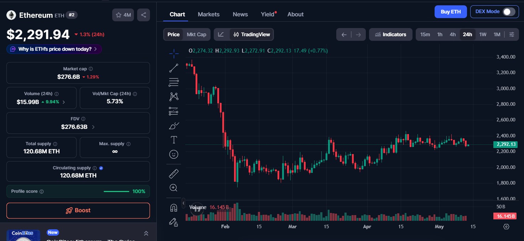Open the About tab
Viewport: 524px width, 241px height.
click(x=296, y=14)
